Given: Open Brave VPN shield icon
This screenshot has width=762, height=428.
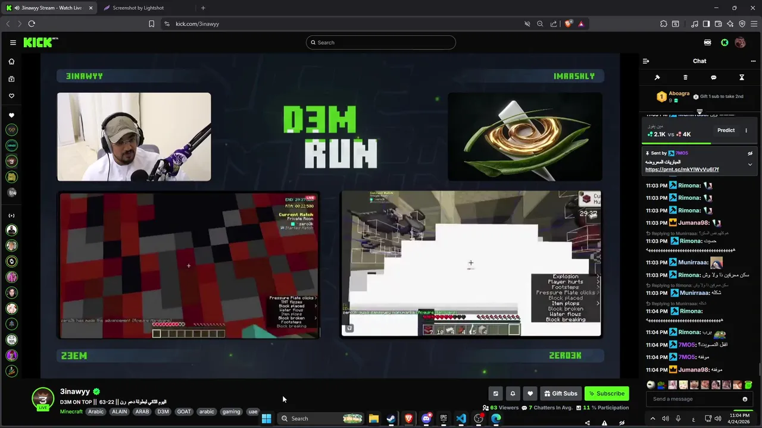Looking at the screenshot, I should (x=742, y=24).
